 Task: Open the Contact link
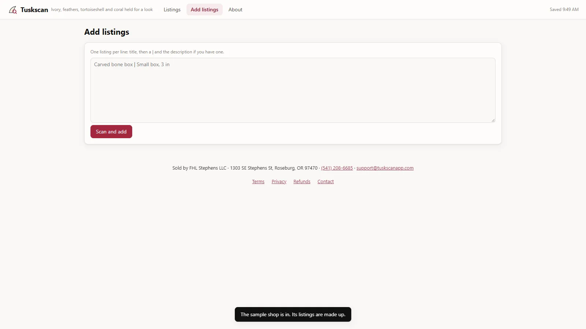pos(326,182)
